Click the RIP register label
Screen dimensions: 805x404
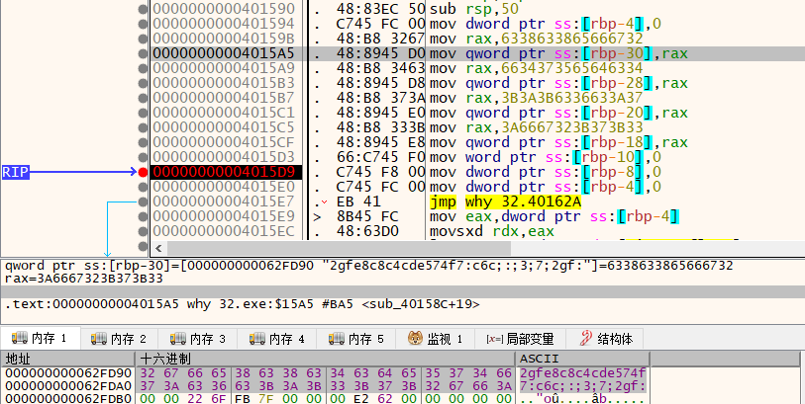pos(16,172)
